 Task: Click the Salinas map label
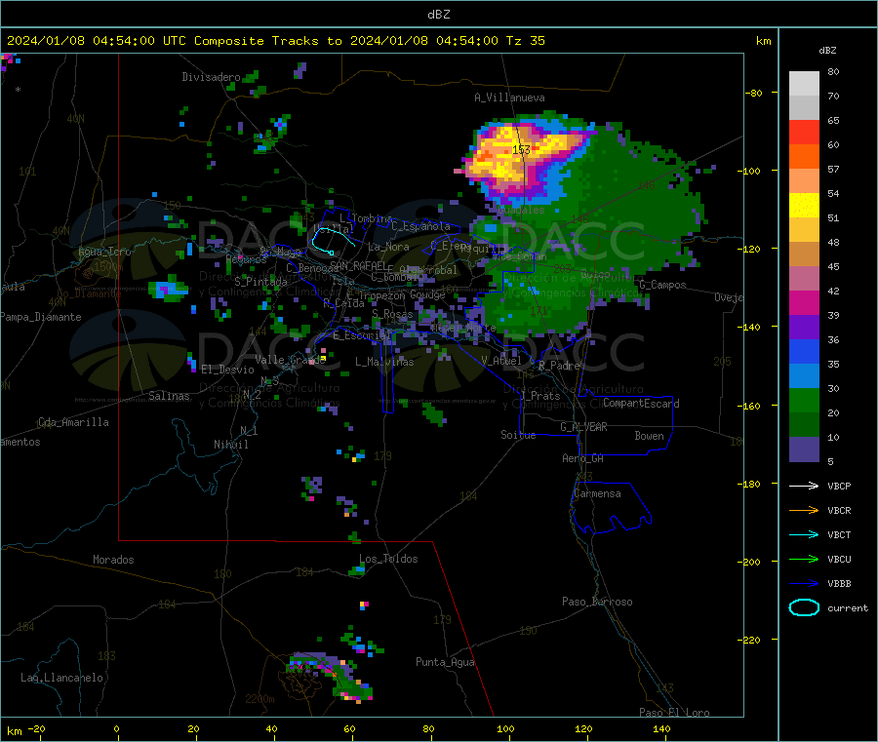[169, 396]
